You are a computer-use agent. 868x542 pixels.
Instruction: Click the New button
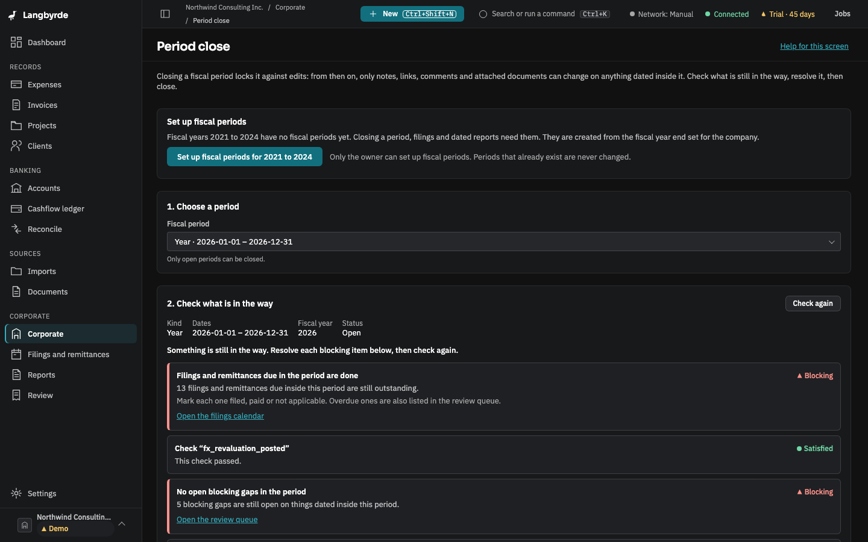(412, 14)
